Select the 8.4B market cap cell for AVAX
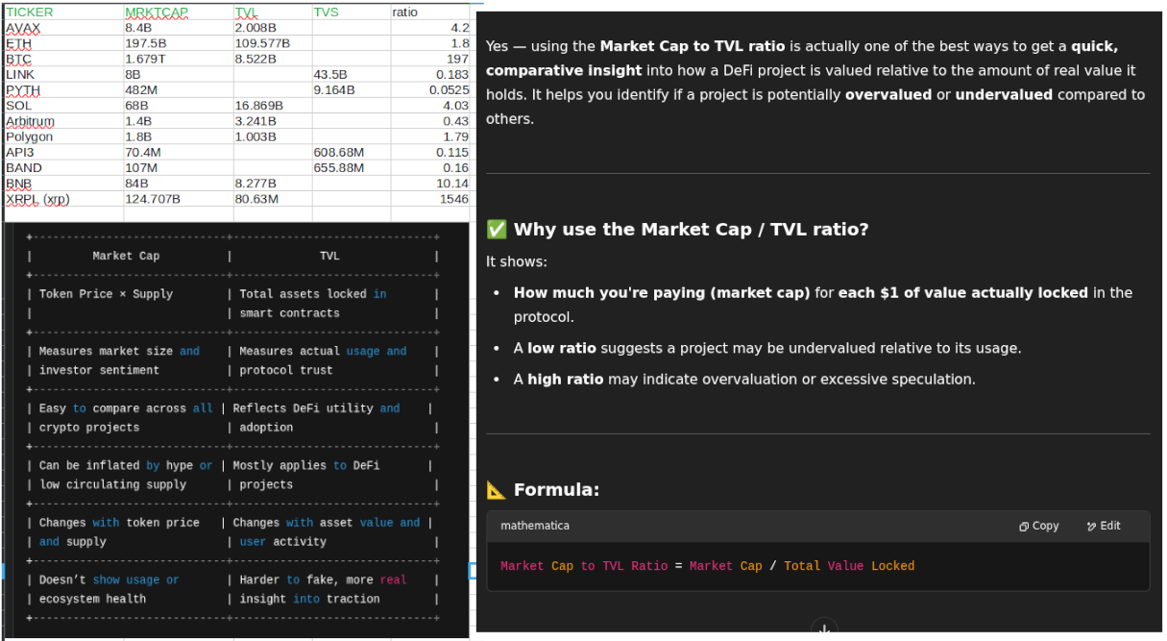Image resolution: width=1167 pixels, height=641 pixels. click(178, 28)
